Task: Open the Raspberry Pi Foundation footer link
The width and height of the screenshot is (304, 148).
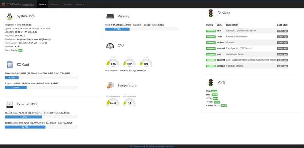Action: [163, 146]
